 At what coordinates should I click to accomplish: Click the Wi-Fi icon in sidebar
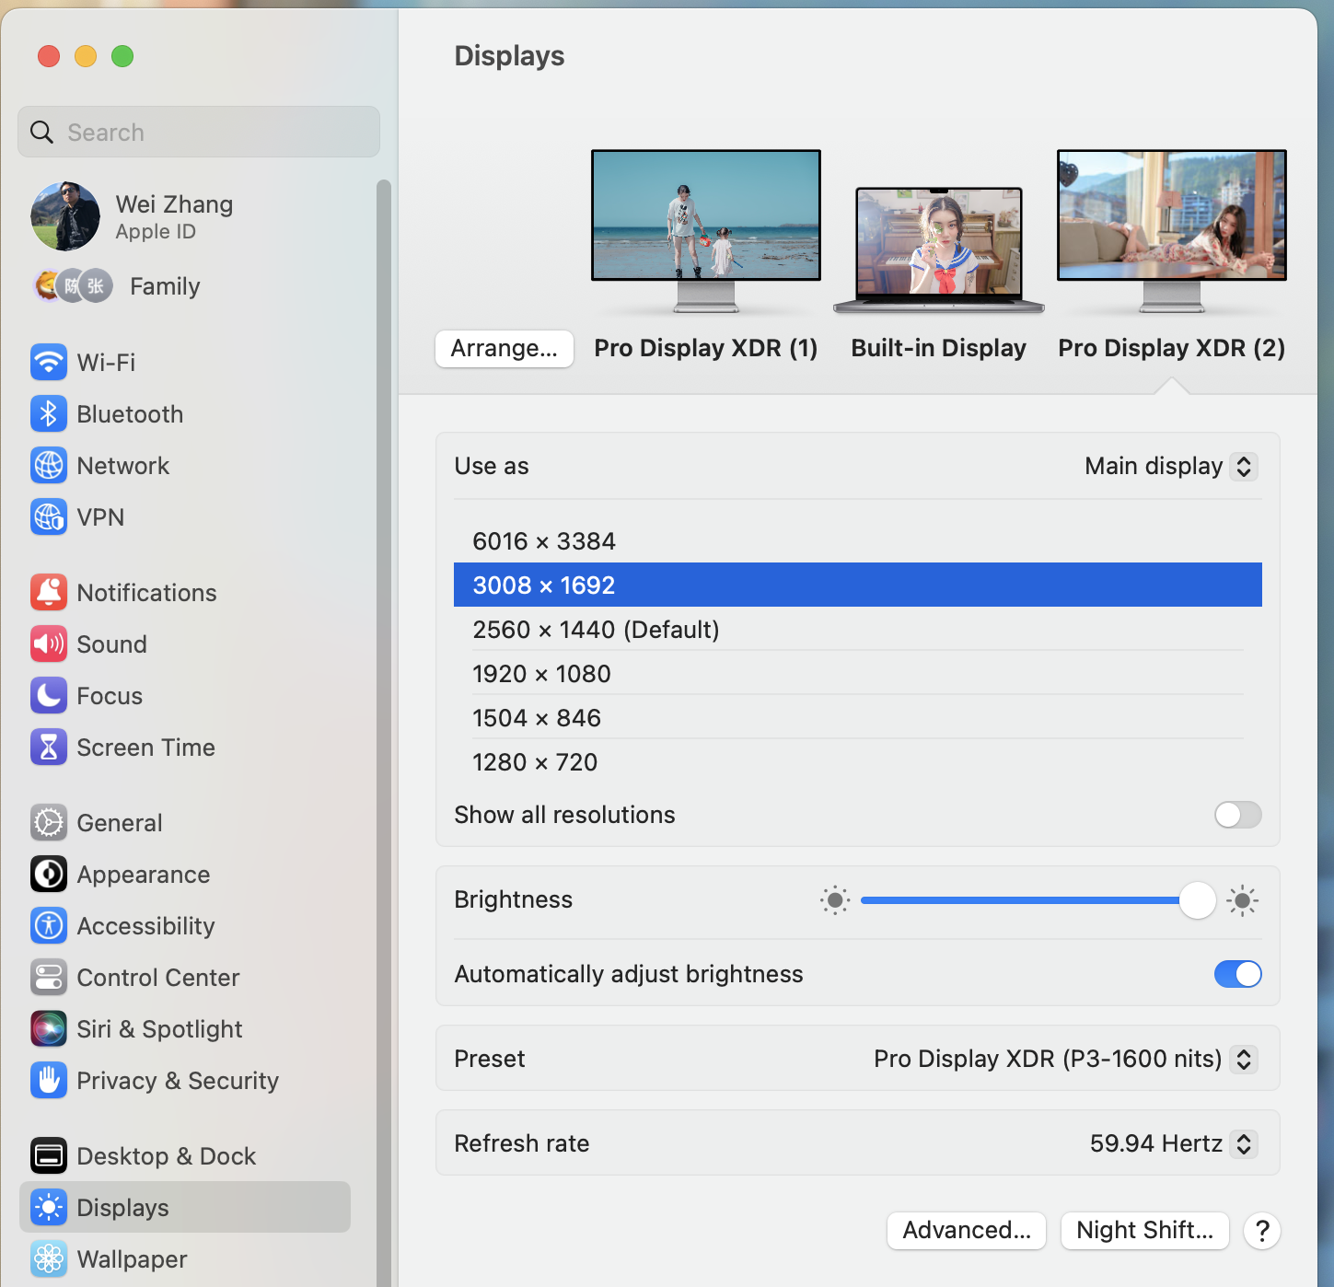pyautogui.click(x=49, y=363)
